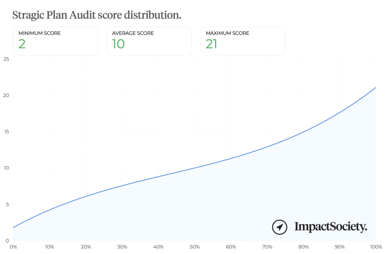
Task: Click the chart title heading text
Action: click(x=97, y=15)
